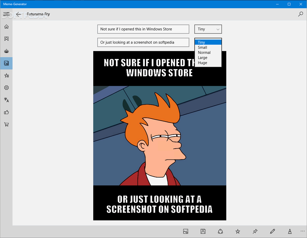This screenshot has height=238, width=307.
Task: Select the picture templates sidebar icon
Action: click(7, 63)
